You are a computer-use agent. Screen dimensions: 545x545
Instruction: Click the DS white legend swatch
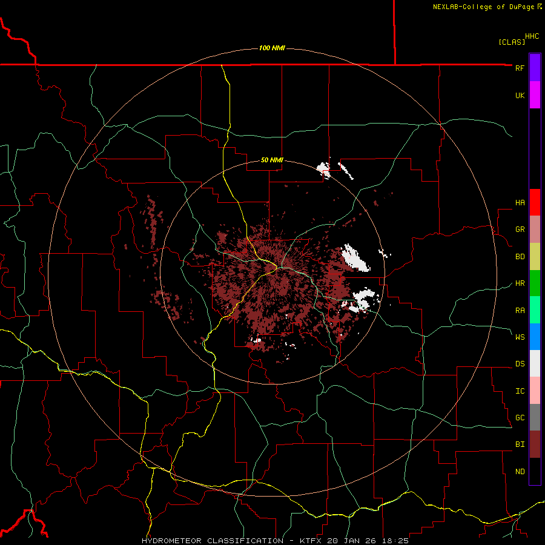pos(535,363)
